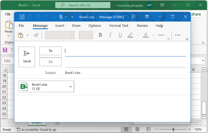Click purple Save icon in Excel toolbar

(5, 50)
